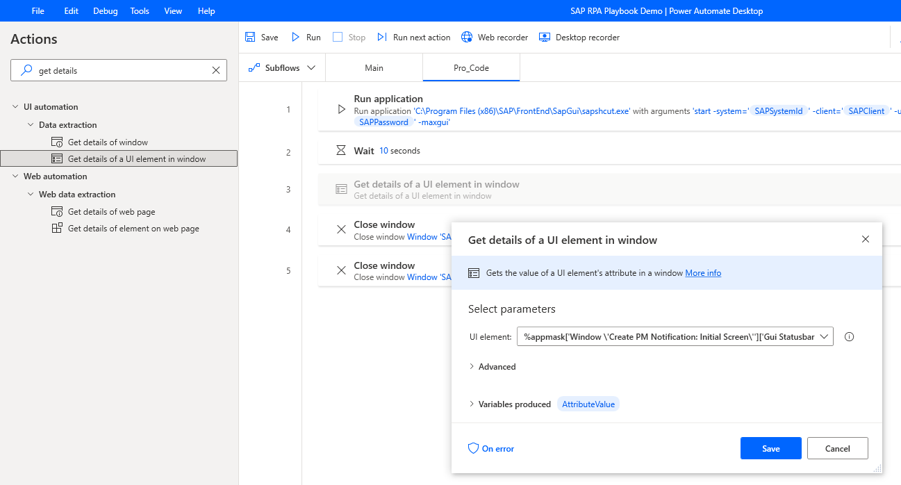Select Get details of window action
The width and height of the screenshot is (901, 485).
click(x=108, y=142)
